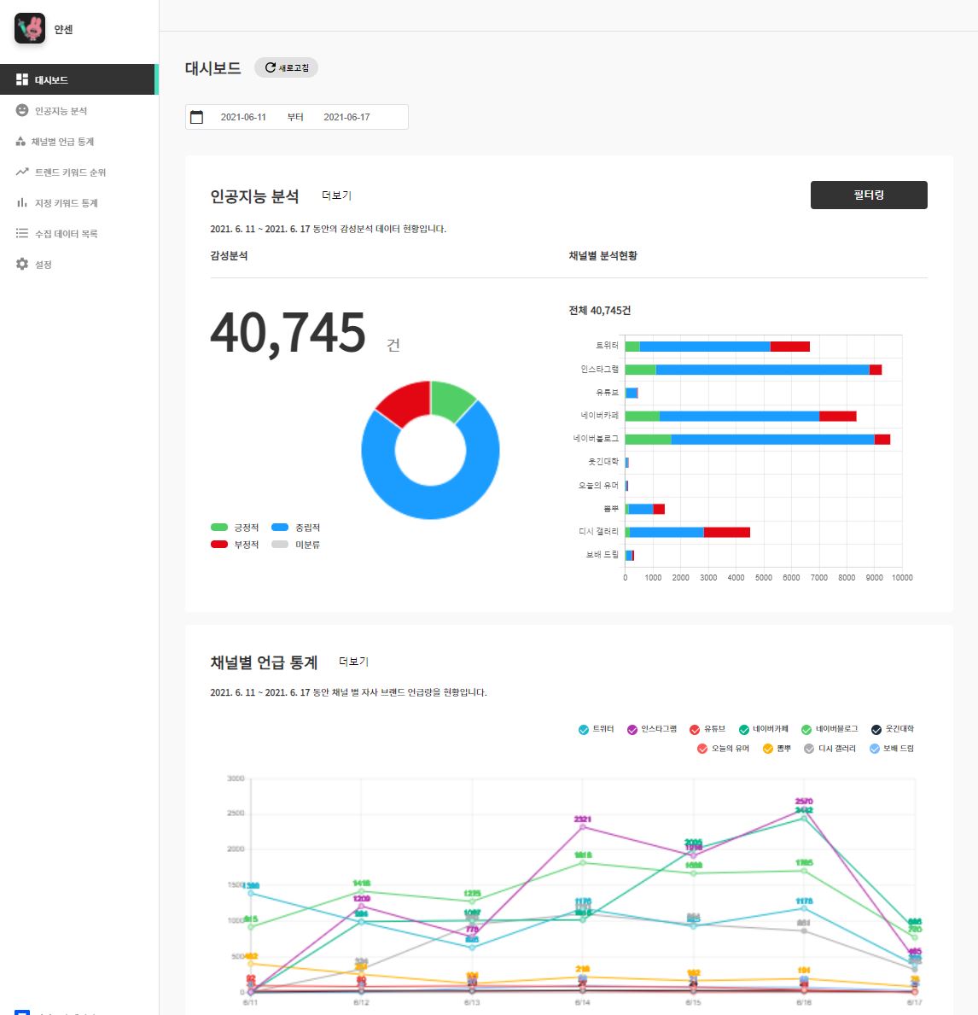978x1015 pixels.
Task: Click the rabbit logo app icon
Action: tap(30, 28)
